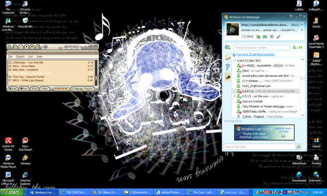Click Winamp Add playlist button
Image resolution: width=327 pixels, height=196 pixels.
coord(13,89)
